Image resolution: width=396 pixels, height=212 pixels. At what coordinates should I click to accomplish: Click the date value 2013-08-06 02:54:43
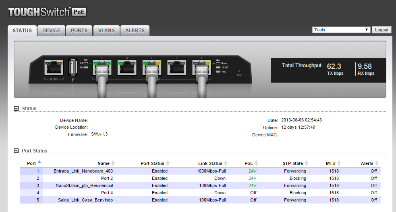(302, 120)
